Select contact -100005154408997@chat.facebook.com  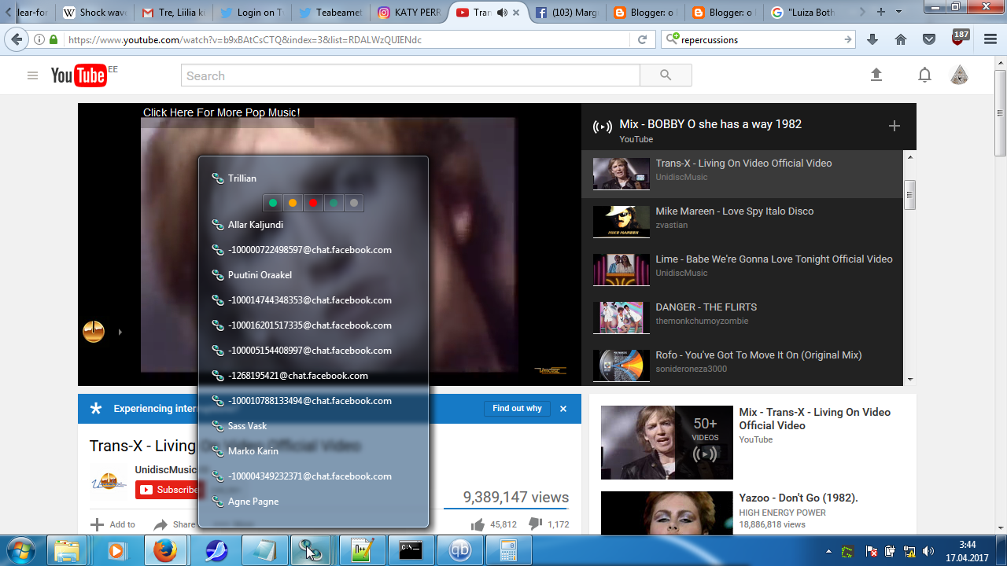(313, 351)
